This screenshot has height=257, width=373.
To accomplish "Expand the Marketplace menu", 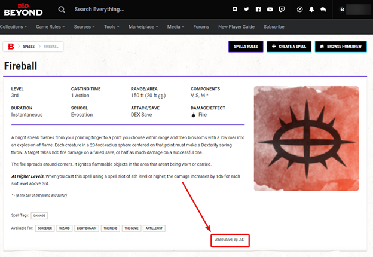I will coord(143,27).
